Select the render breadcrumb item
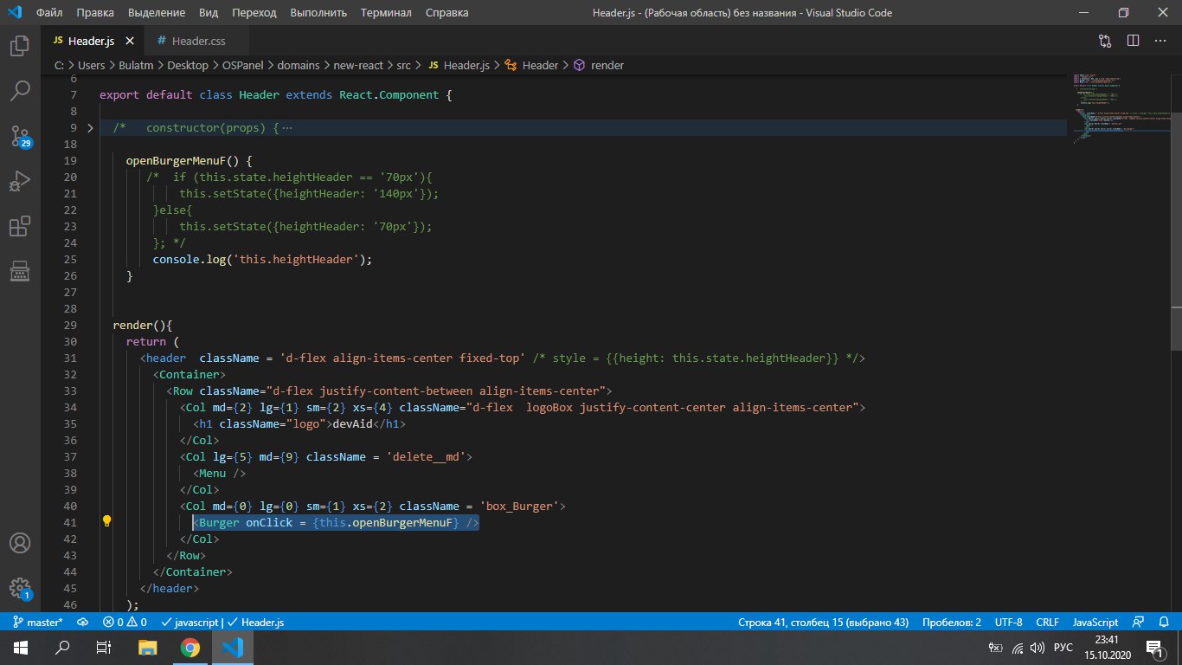Viewport: 1182px width, 665px height. click(x=607, y=65)
